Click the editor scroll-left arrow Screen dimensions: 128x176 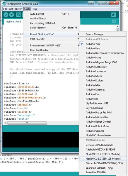click(x=5, y=123)
